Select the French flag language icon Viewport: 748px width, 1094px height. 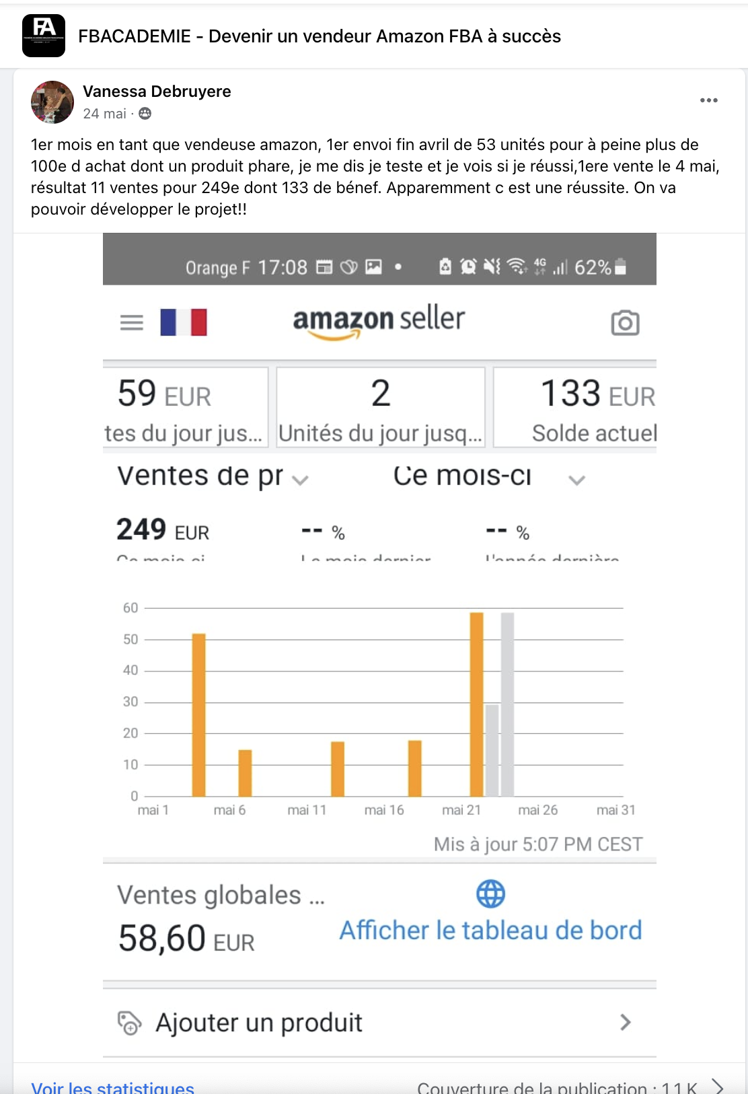(x=182, y=322)
